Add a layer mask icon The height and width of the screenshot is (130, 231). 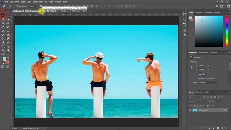[x=209, y=128]
